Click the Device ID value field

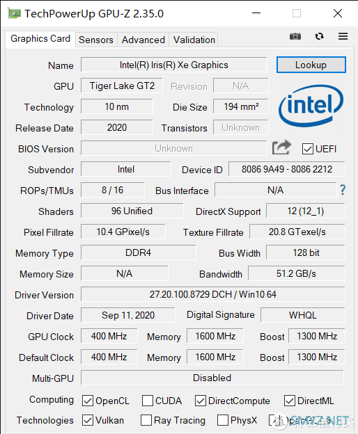287,169
